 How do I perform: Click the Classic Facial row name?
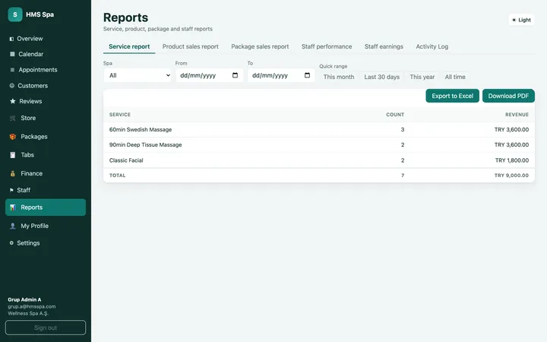coord(126,160)
